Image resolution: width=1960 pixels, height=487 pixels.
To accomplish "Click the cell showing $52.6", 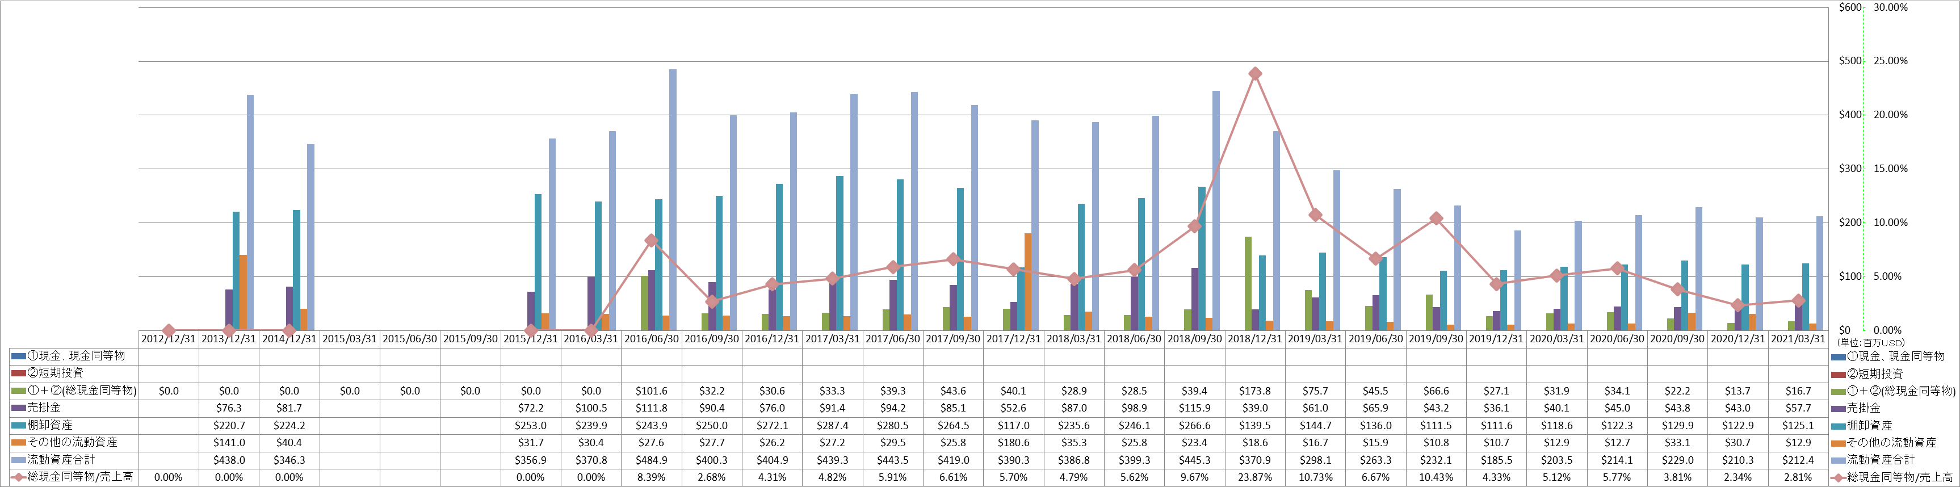I will pyautogui.click(x=1013, y=408).
